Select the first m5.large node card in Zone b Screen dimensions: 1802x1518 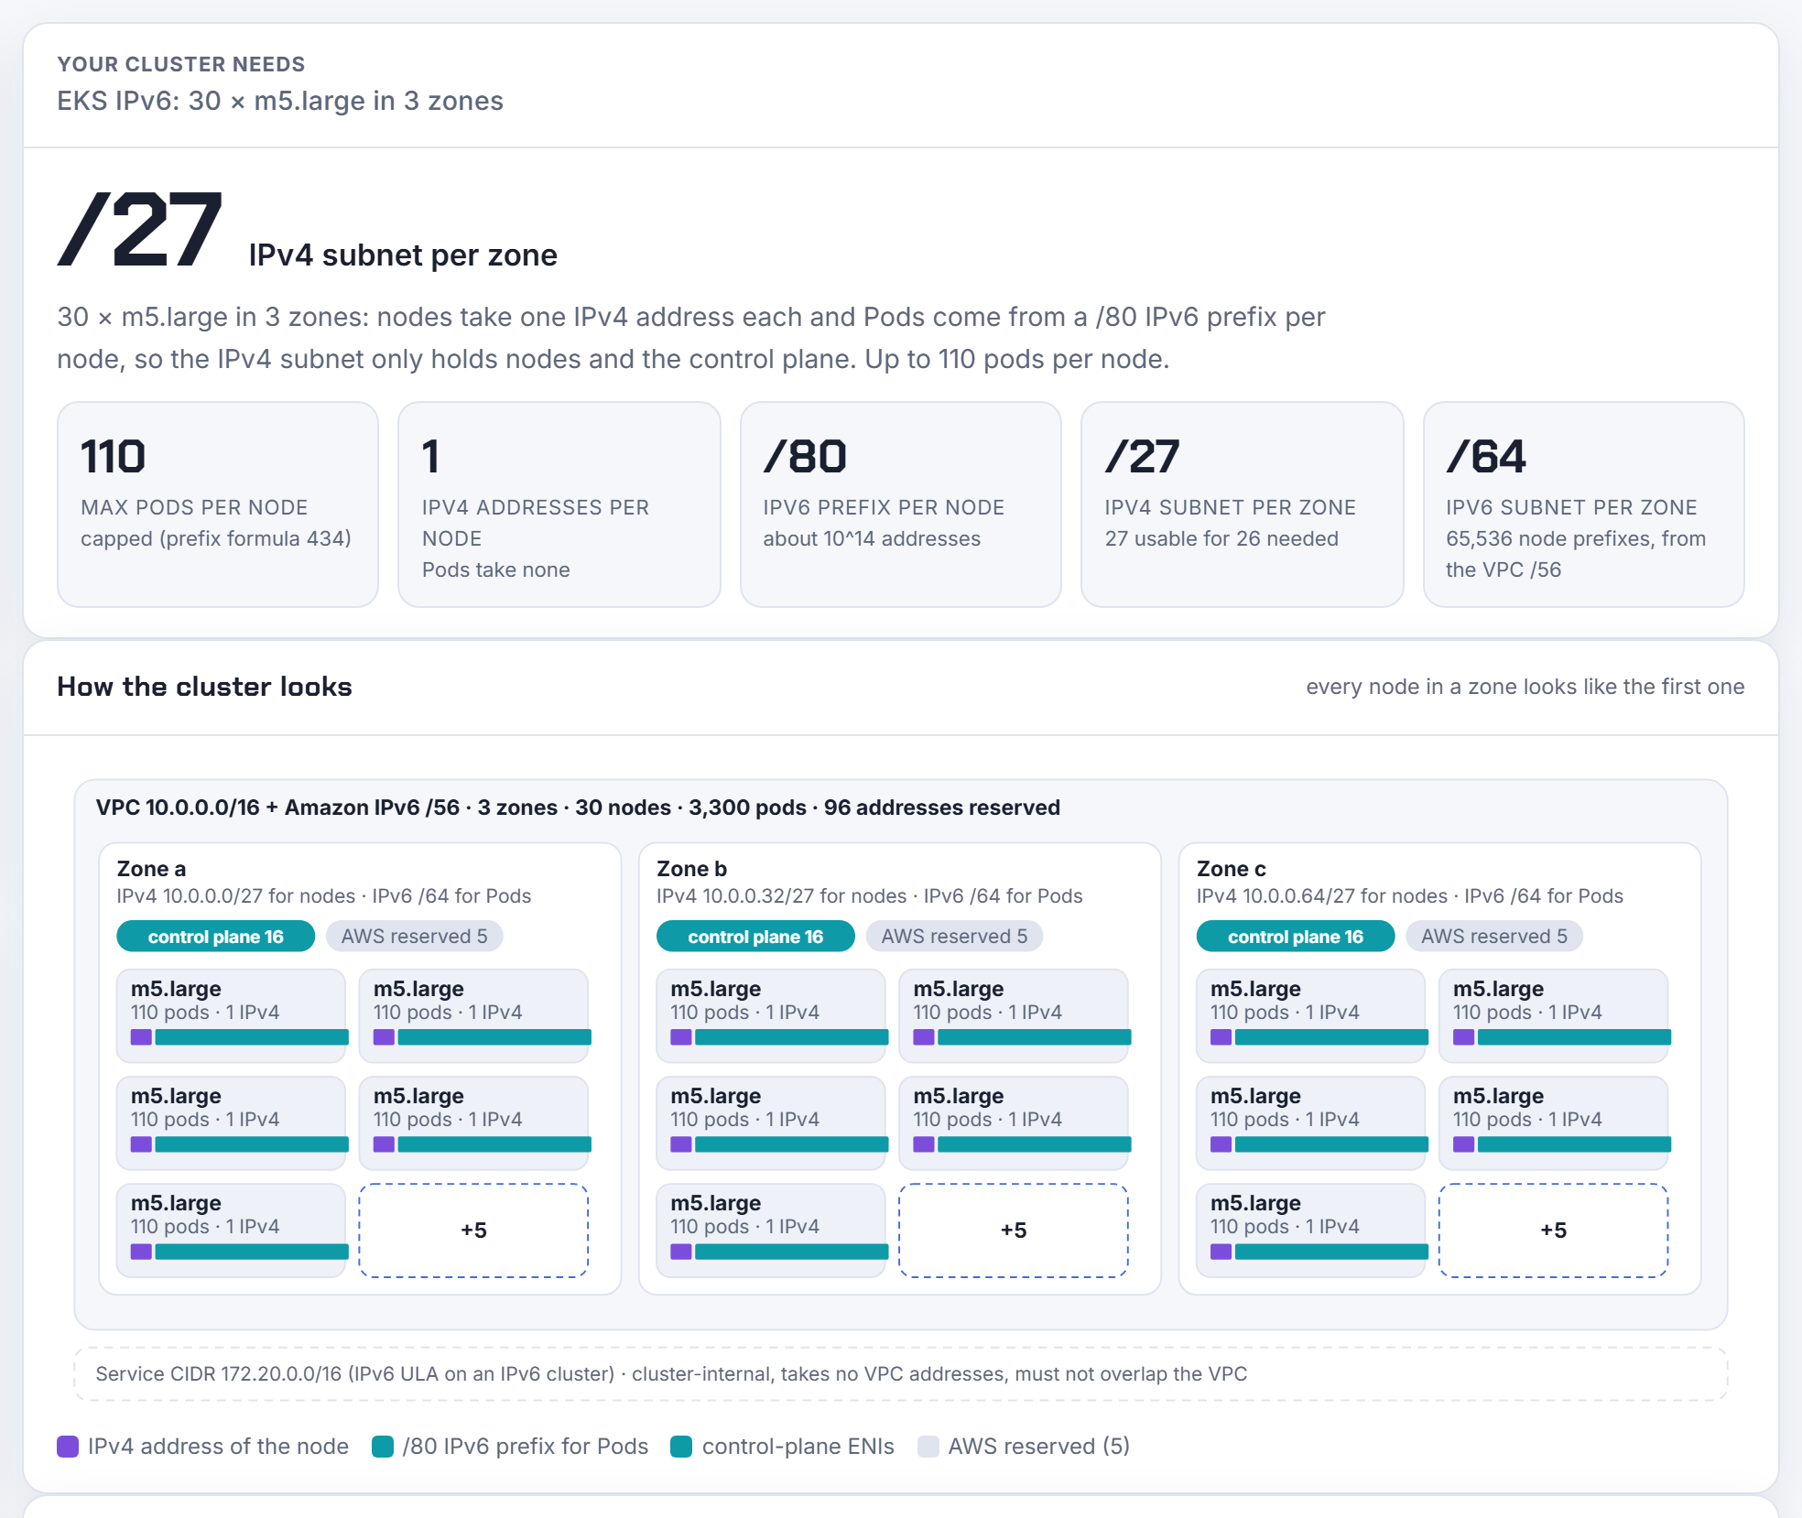click(x=771, y=1015)
